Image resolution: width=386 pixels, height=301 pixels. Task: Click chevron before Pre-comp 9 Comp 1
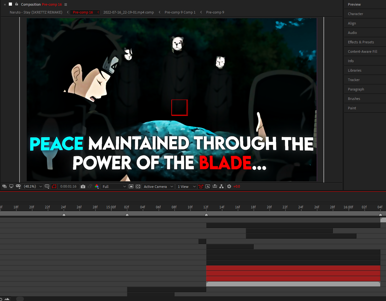pyautogui.click(x=159, y=12)
